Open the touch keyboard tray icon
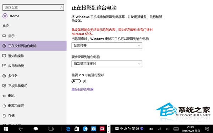 point(176,129)
